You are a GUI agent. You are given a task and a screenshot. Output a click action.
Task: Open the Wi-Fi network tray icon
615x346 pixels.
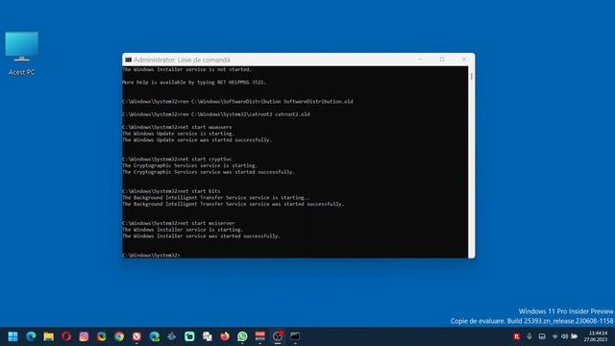coord(554,336)
